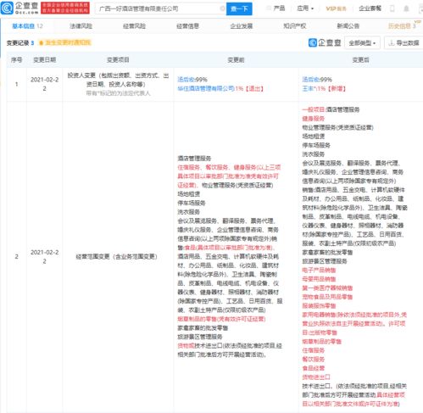
Task: Expand the 应用 dropdown
Action: pos(305,8)
